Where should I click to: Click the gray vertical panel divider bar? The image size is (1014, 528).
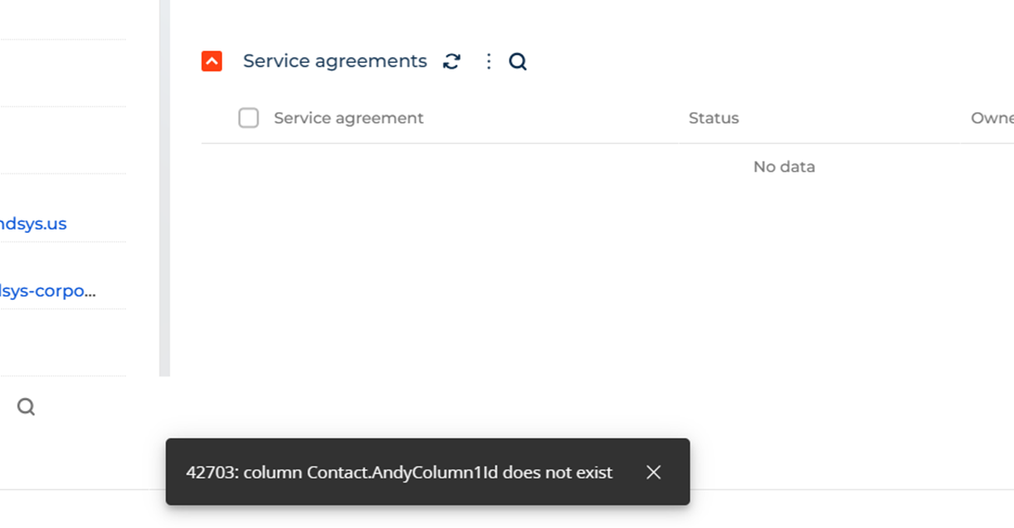click(x=164, y=188)
